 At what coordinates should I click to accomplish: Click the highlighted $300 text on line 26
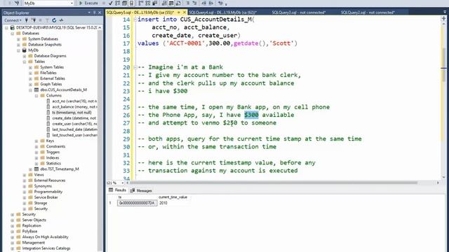(x=251, y=115)
